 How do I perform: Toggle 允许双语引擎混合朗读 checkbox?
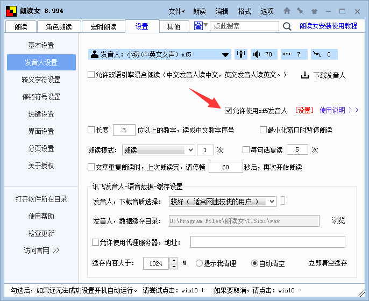click(x=91, y=75)
